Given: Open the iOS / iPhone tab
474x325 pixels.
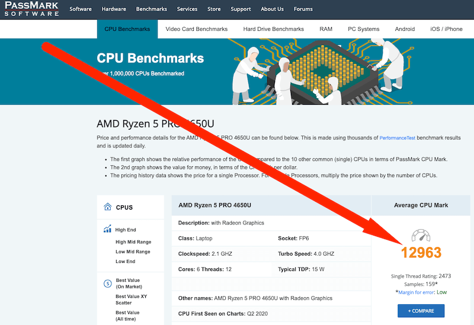Looking at the screenshot, I should tap(446, 29).
